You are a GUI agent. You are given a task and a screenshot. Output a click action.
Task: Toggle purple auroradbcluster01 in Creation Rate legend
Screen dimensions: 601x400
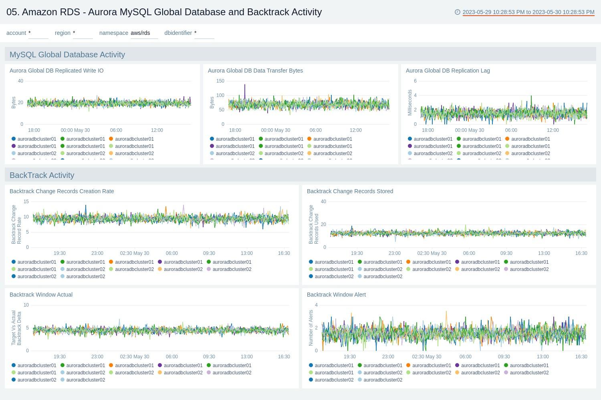[x=180, y=262]
